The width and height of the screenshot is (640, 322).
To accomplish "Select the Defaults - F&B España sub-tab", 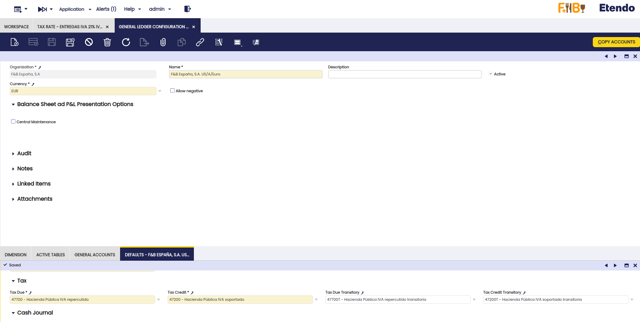I will point(157,255).
